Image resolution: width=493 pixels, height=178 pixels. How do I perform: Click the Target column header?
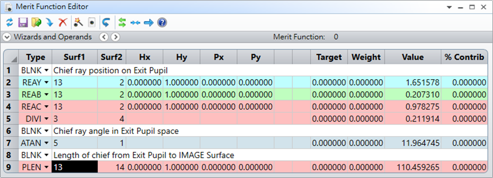[329, 57]
